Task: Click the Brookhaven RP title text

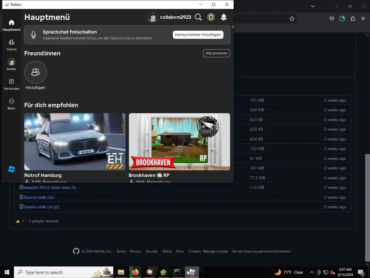Action: point(149,175)
